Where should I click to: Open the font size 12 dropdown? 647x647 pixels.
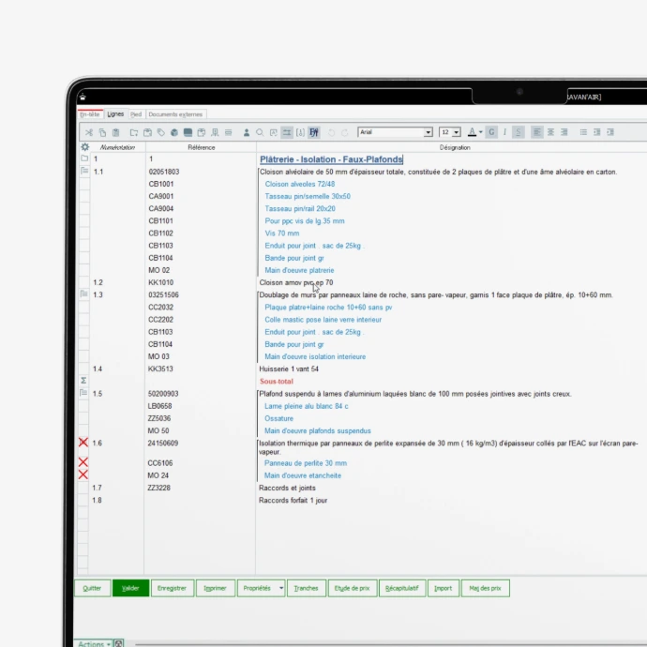pyautogui.click(x=456, y=132)
